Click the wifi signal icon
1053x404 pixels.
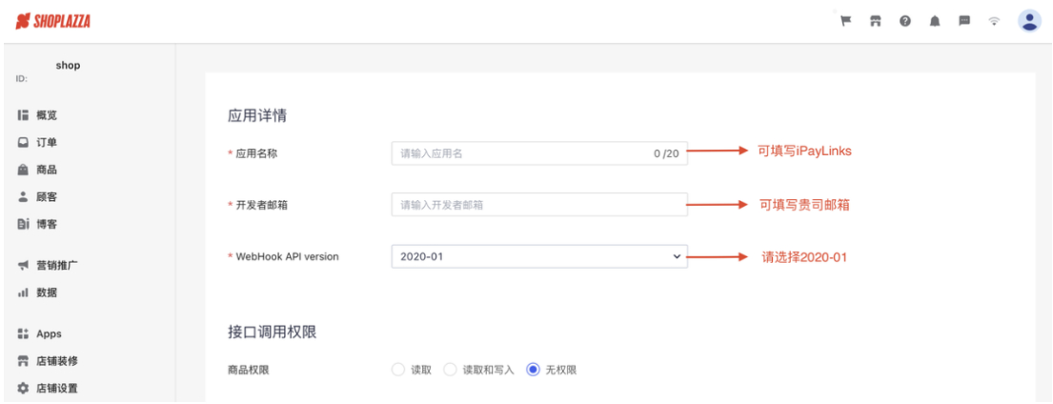coord(994,21)
